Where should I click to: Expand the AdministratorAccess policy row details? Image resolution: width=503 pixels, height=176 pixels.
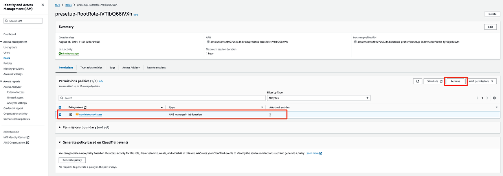click(x=71, y=115)
